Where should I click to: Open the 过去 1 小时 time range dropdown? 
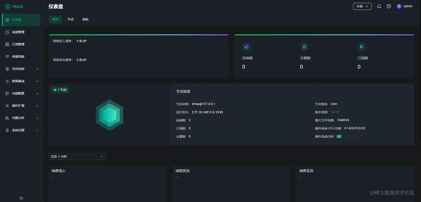click(77, 156)
